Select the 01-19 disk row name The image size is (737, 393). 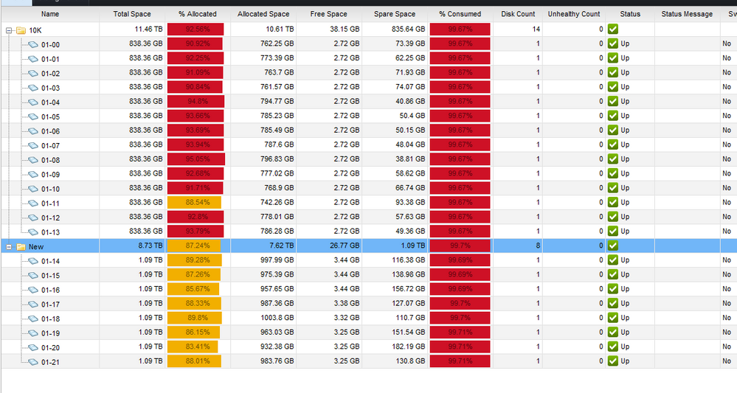pyautogui.click(x=50, y=333)
